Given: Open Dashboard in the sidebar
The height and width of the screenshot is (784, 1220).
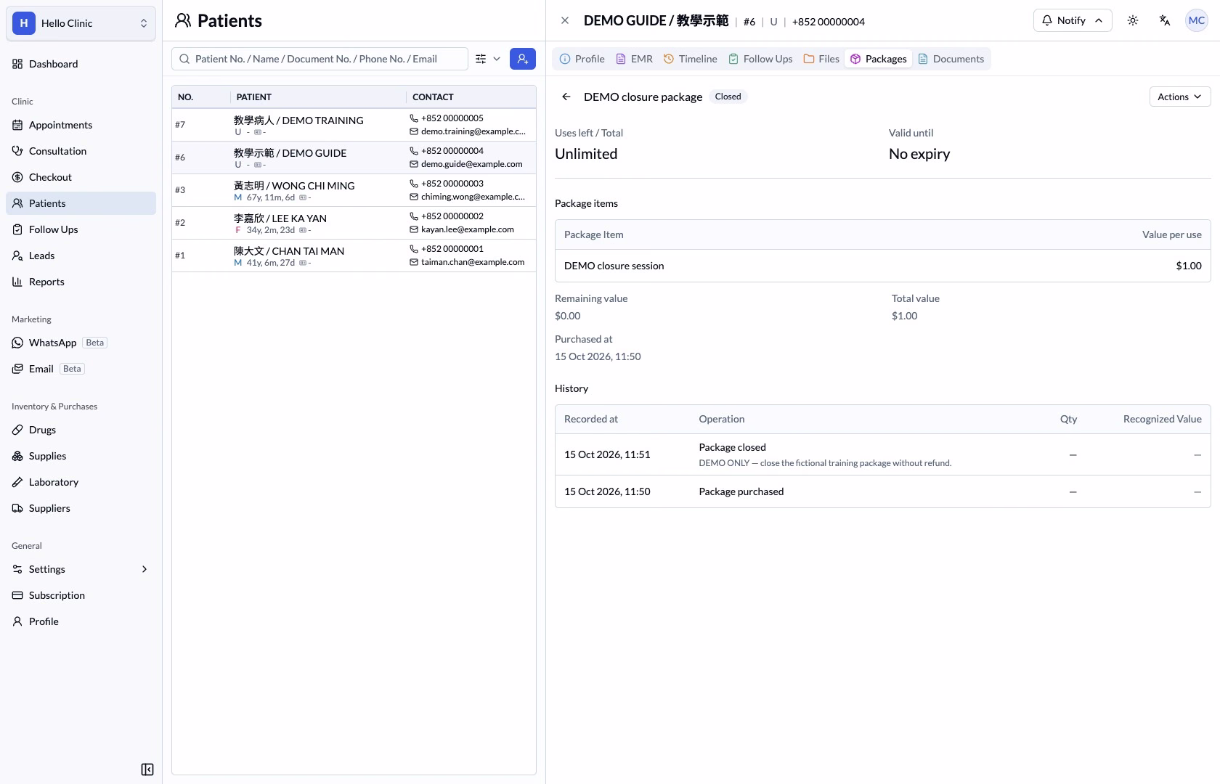Looking at the screenshot, I should [81, 64].
